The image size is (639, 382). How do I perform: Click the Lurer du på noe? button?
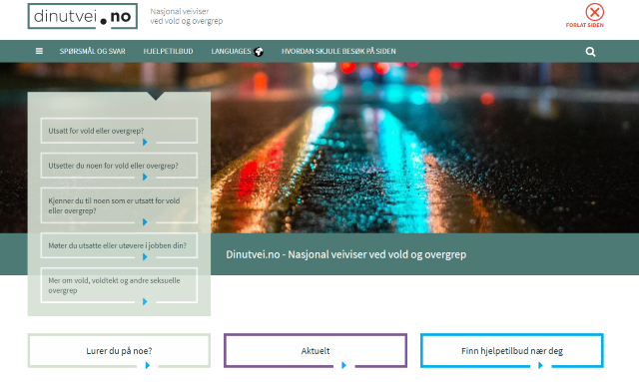[x=119, y=351]
